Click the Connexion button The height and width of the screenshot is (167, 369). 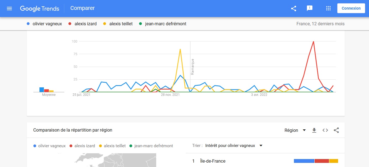[x=351, y=8]
